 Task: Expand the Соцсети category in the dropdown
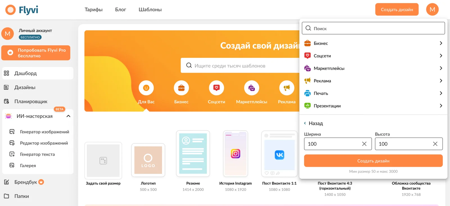click(x=441, y=55)
